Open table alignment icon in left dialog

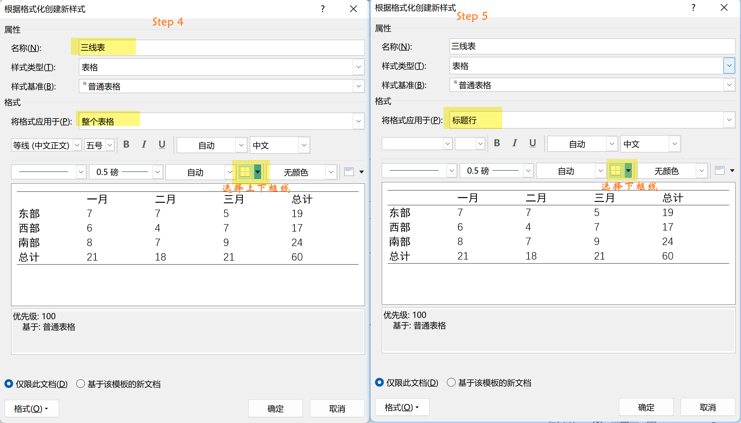(x=349, y=172)
